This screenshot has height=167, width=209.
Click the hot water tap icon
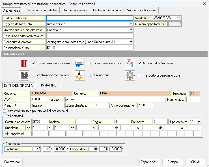pyautogui.click(x=130, y=63)
